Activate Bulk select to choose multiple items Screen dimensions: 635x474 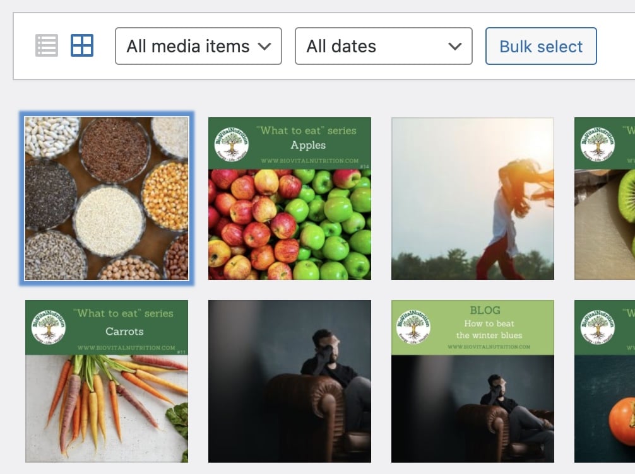click(x=541, y=46)
